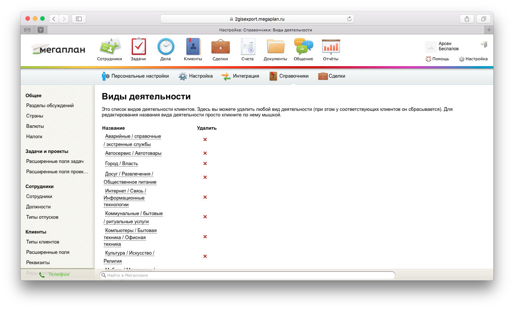The image size is (514, 310).
Task: Switch to Персональные настройки tab
Action: tap(135, 76)
